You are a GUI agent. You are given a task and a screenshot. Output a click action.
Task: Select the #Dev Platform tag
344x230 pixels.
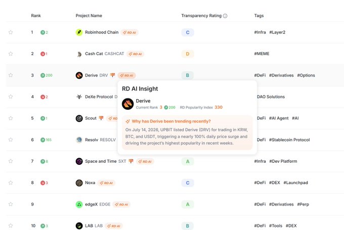[283, 161]
